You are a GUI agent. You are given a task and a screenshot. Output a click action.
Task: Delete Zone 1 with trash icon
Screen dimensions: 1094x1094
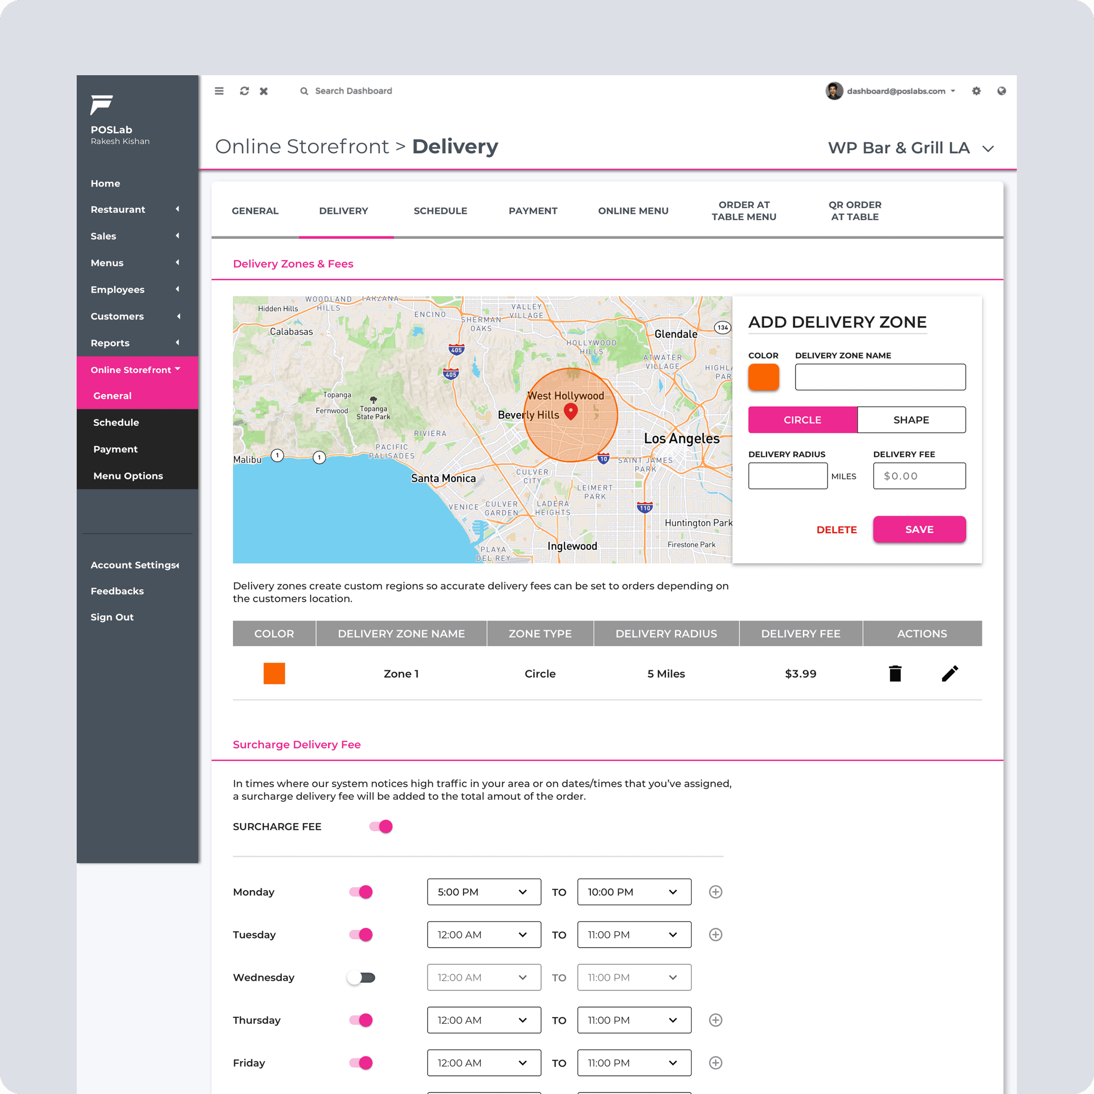coord(895,673)
